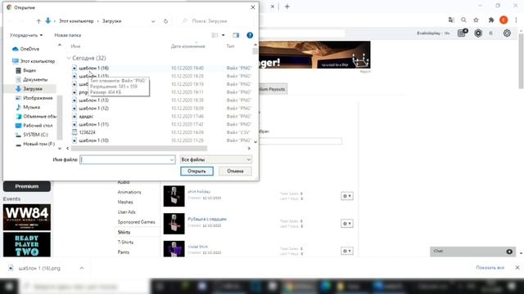Viewport: 524px width, 294px height.
Task: Open the Изображения folder
Action: pos(34,98)
